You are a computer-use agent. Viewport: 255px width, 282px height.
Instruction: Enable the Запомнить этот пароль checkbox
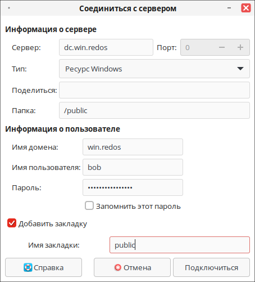(89, 205)
